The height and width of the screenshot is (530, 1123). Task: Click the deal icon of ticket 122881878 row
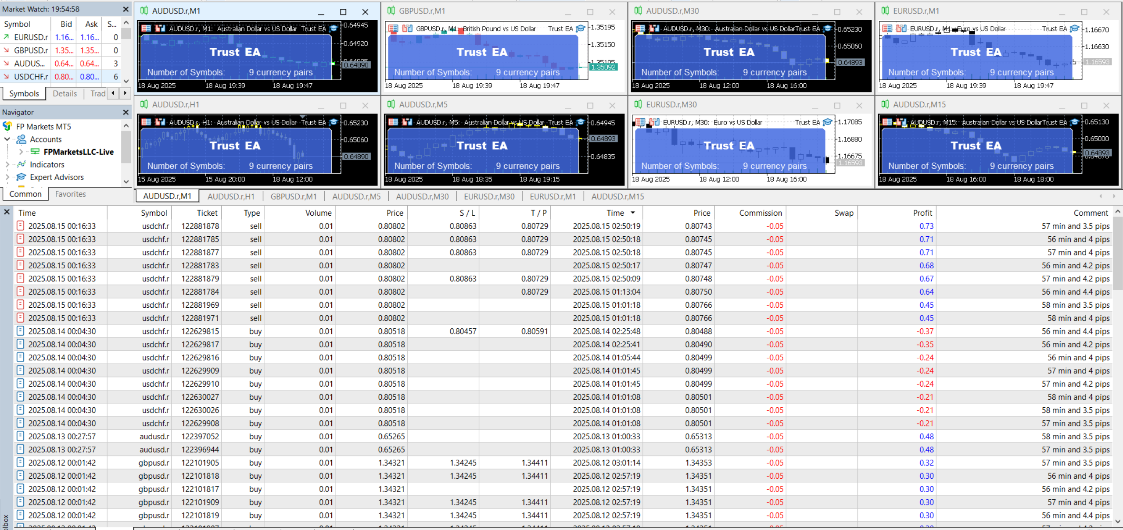coord(20,226)
